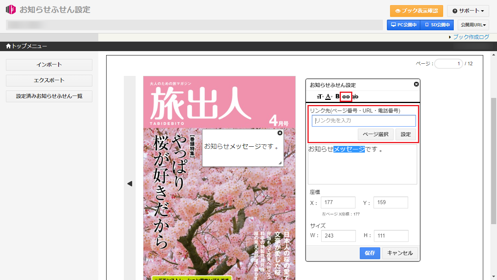Click the app logo icon at top left
Screen dimensions: 497x280
pyautogui.click(x=11, y=9)
